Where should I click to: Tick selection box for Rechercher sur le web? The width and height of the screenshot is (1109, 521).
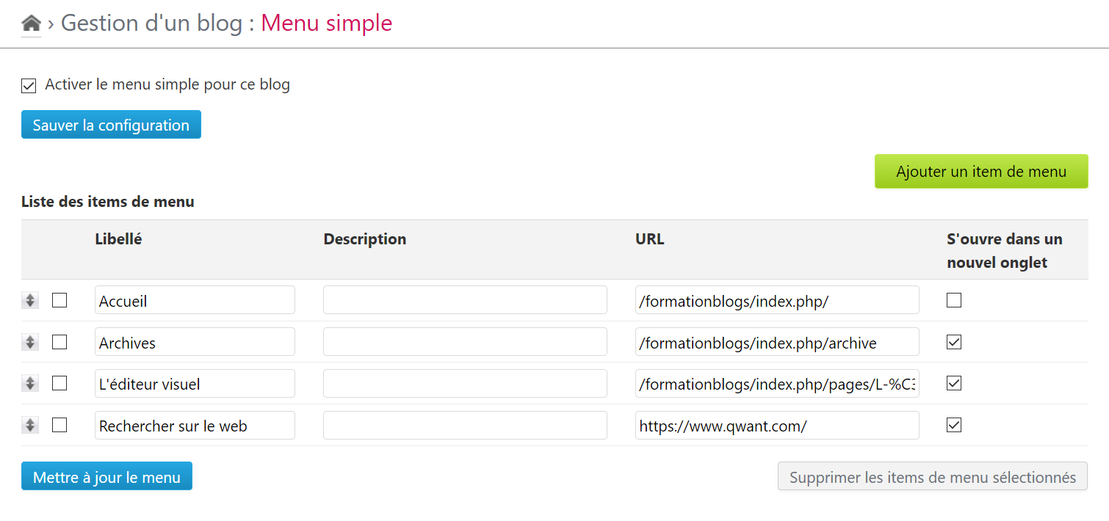(59, 425)
